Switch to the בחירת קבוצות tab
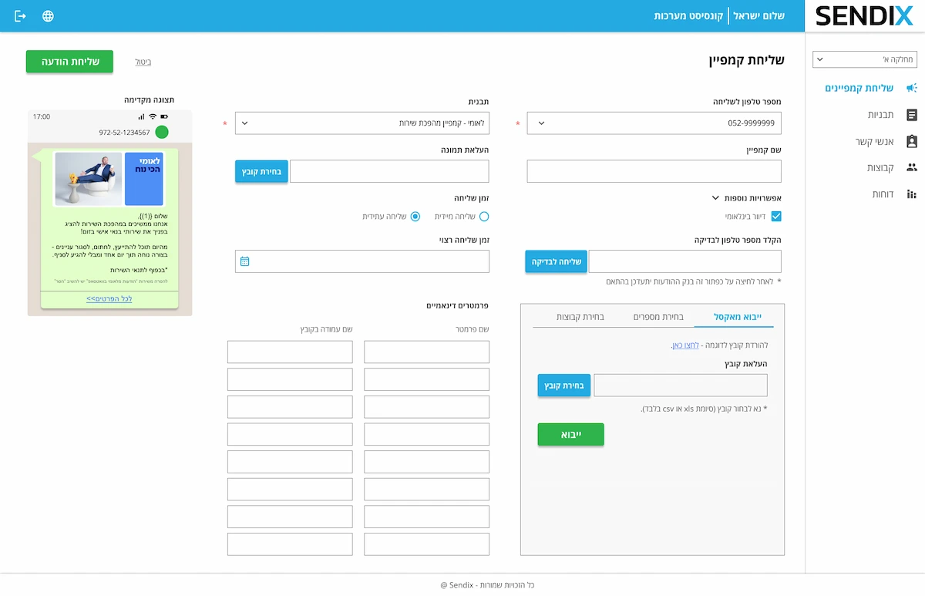The height and width of the screenshot is (596, 925). click(x=580, y=317)
